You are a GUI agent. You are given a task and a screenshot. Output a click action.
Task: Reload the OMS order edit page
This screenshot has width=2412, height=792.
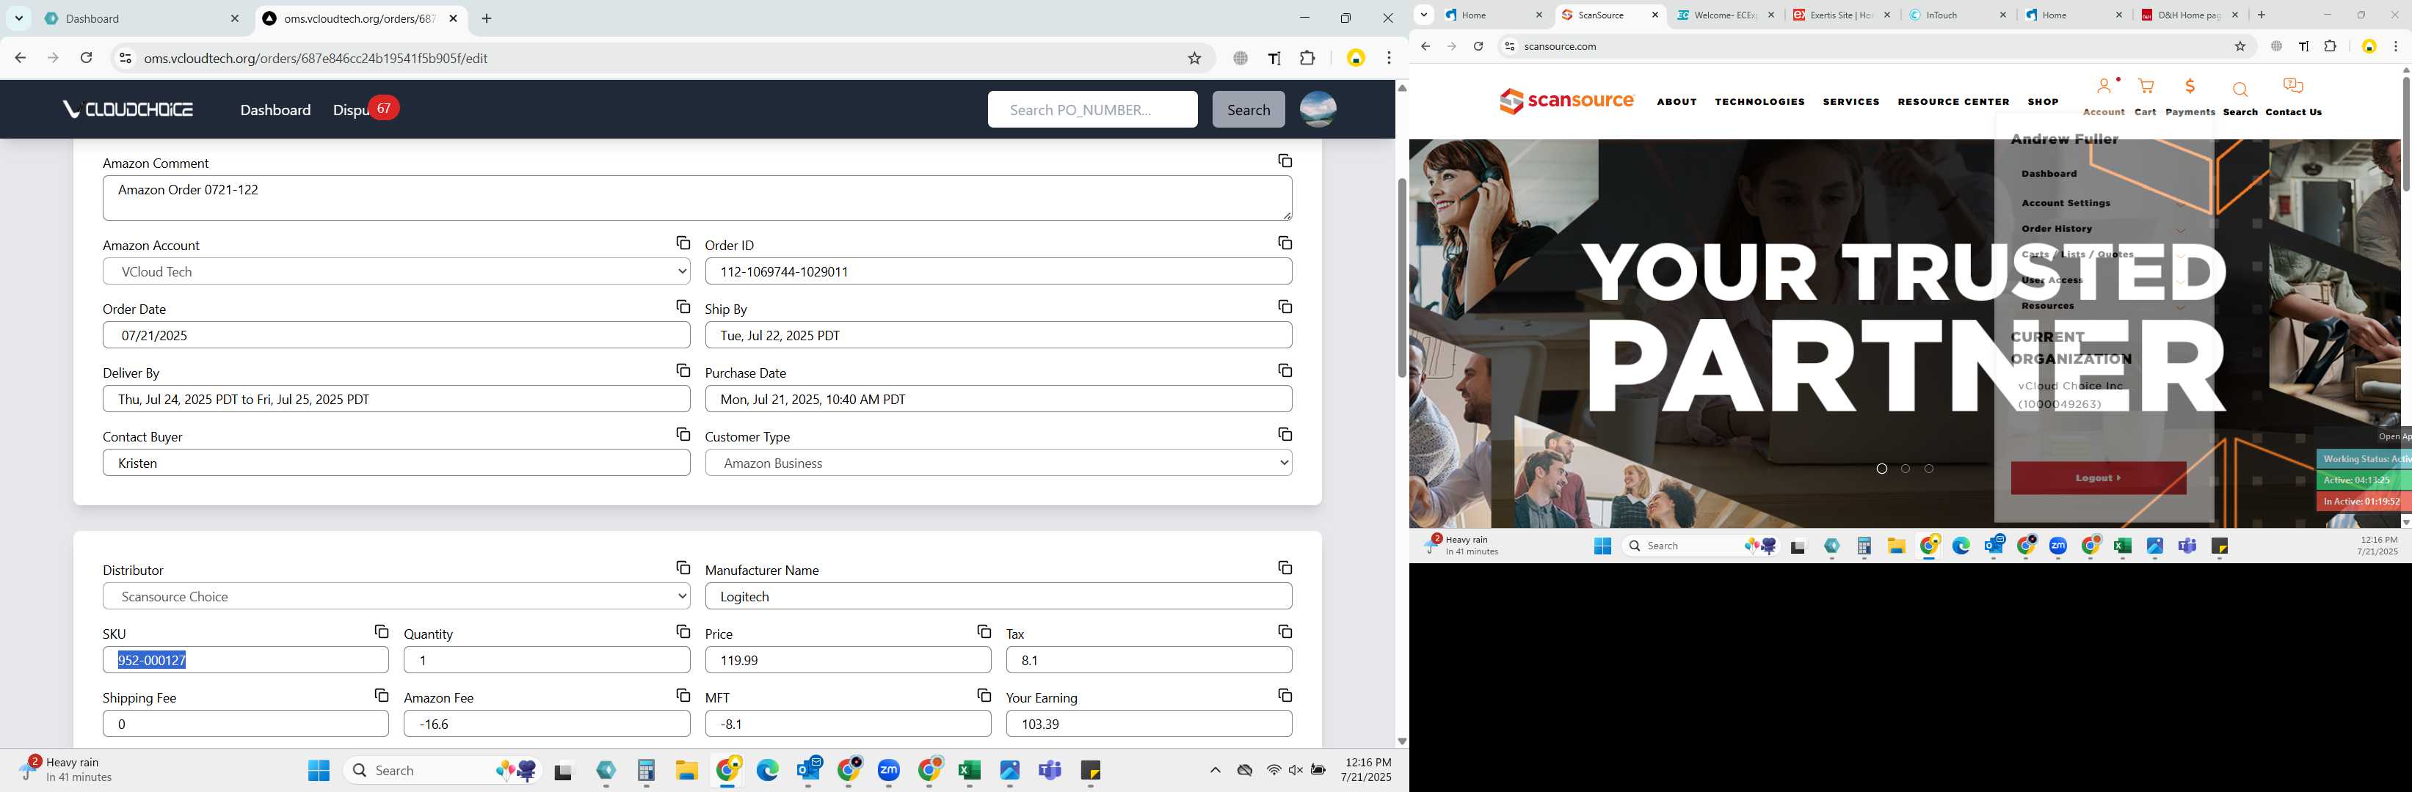(x=86, y=58)
